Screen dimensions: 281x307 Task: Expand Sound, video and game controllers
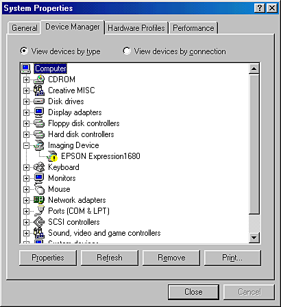(27, 233)
